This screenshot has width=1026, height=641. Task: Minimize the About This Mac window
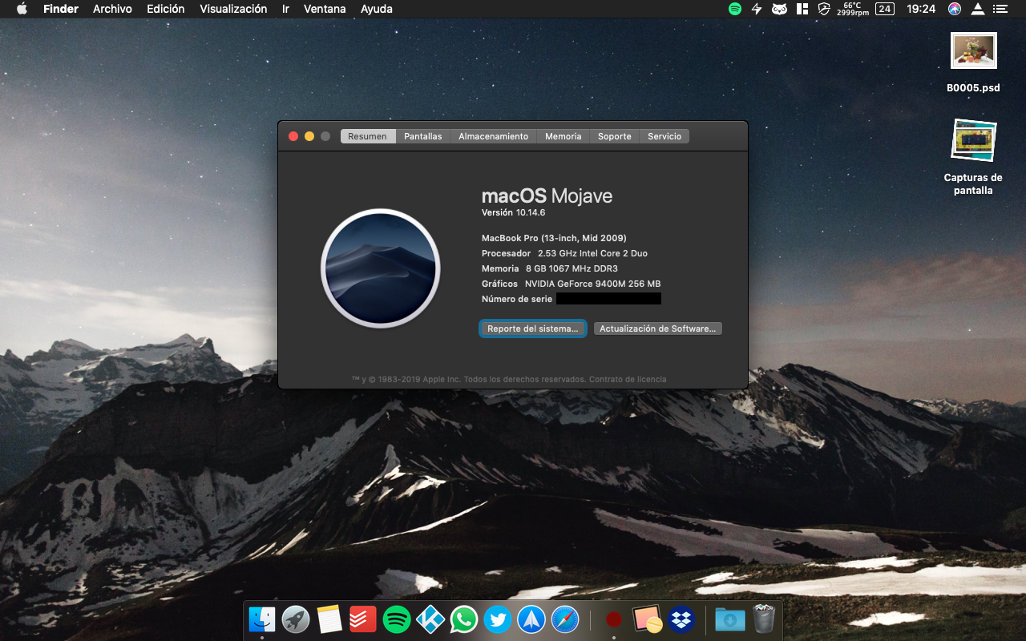tap(309, 136)
